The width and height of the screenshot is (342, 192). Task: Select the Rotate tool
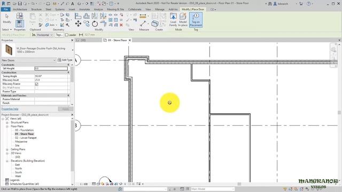pos(95,23)
